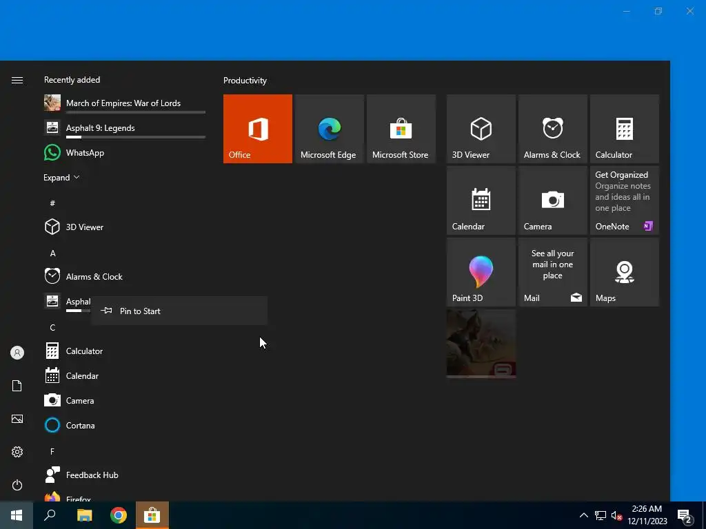This screenshot has width=706, height=529.
Task: Launch Cortana from the app list
Action: pos(125,425)
